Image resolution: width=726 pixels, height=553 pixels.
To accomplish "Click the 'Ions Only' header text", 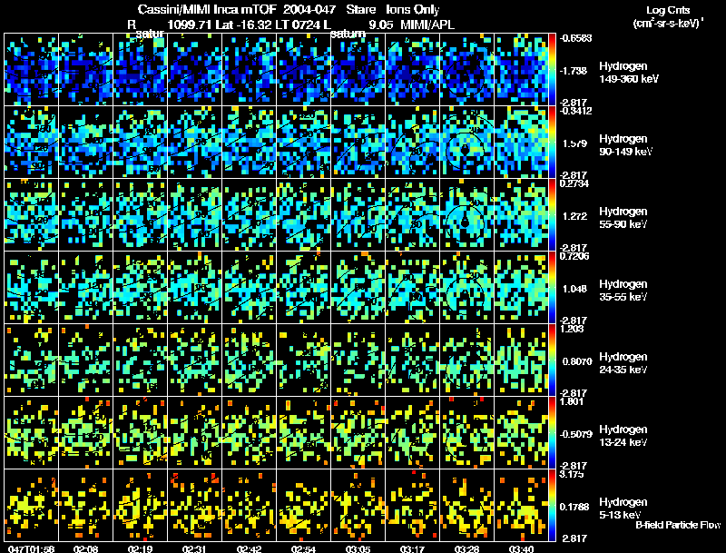I will [x=412, y=10].
